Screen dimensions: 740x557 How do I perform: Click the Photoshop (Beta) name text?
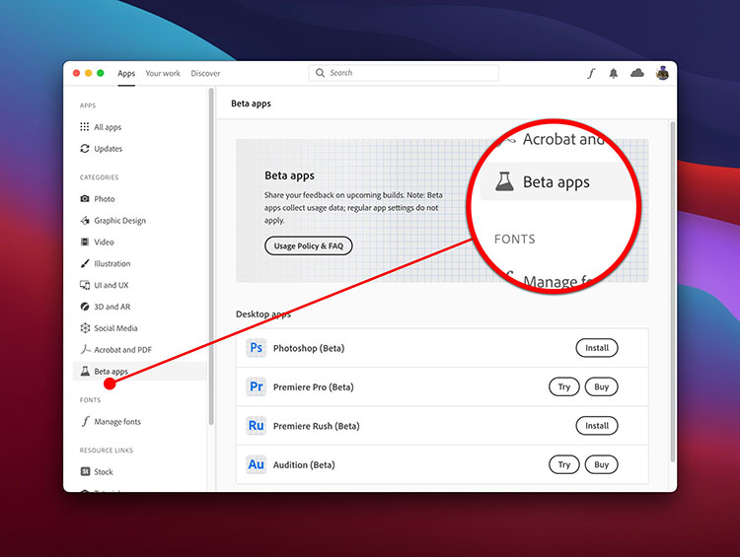[309, 348]
